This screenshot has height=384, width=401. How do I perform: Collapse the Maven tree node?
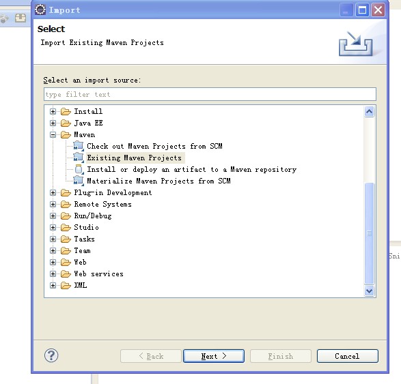[x=53, y=135]
